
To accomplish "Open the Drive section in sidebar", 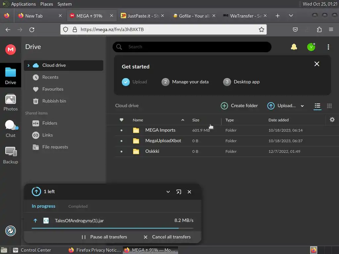I will (x=10, y=75).
